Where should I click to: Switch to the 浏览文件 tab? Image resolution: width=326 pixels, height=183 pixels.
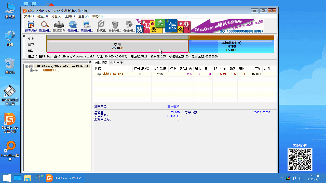click(116, 63)
